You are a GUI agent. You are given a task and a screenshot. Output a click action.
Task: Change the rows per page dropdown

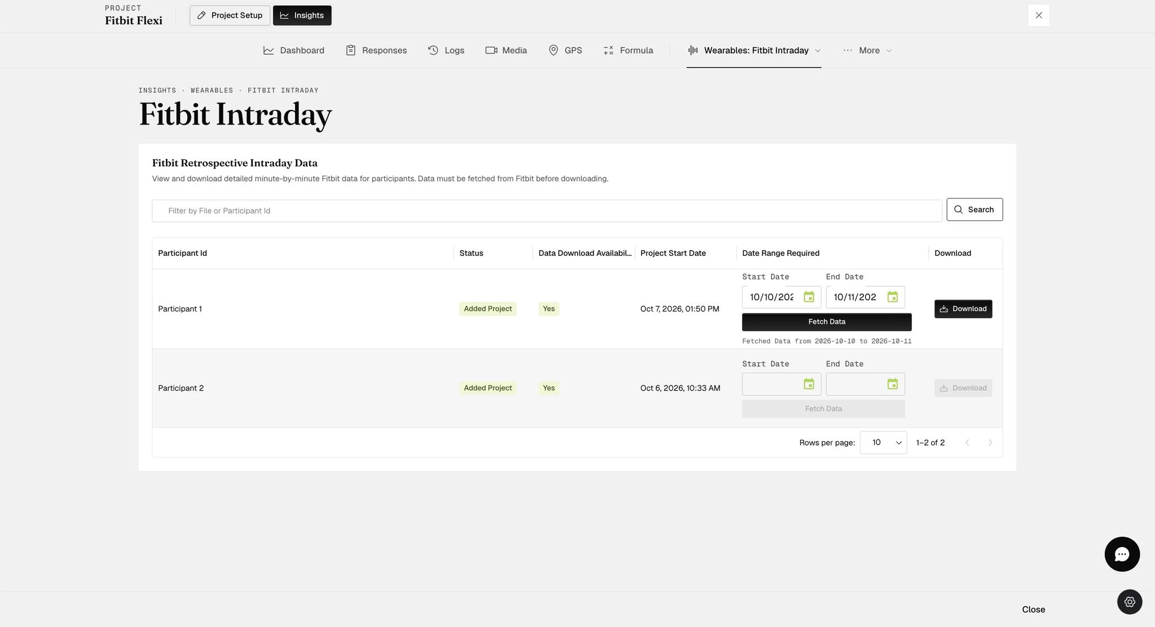[x=883, y=443]
